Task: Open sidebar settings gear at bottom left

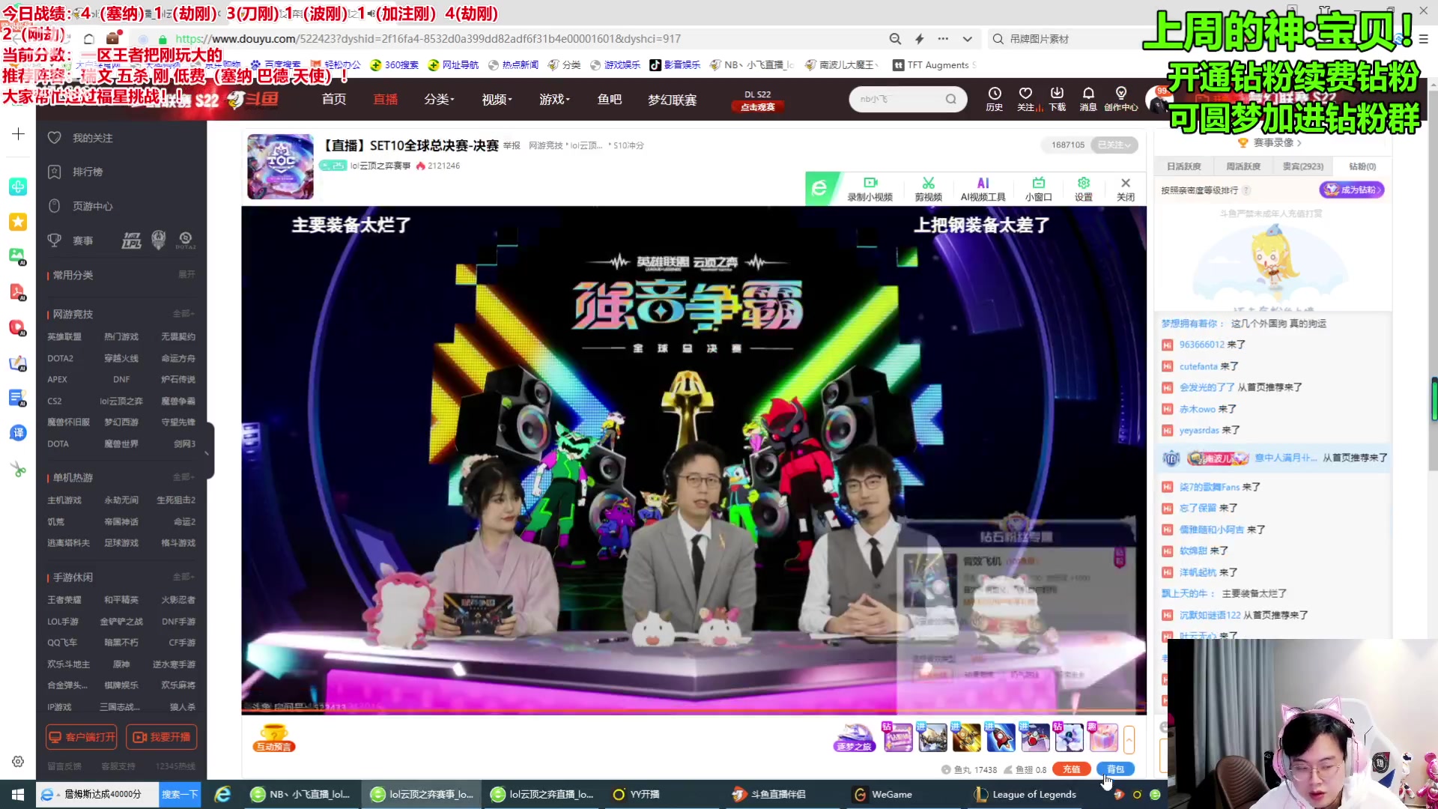Action: [18, 761]
